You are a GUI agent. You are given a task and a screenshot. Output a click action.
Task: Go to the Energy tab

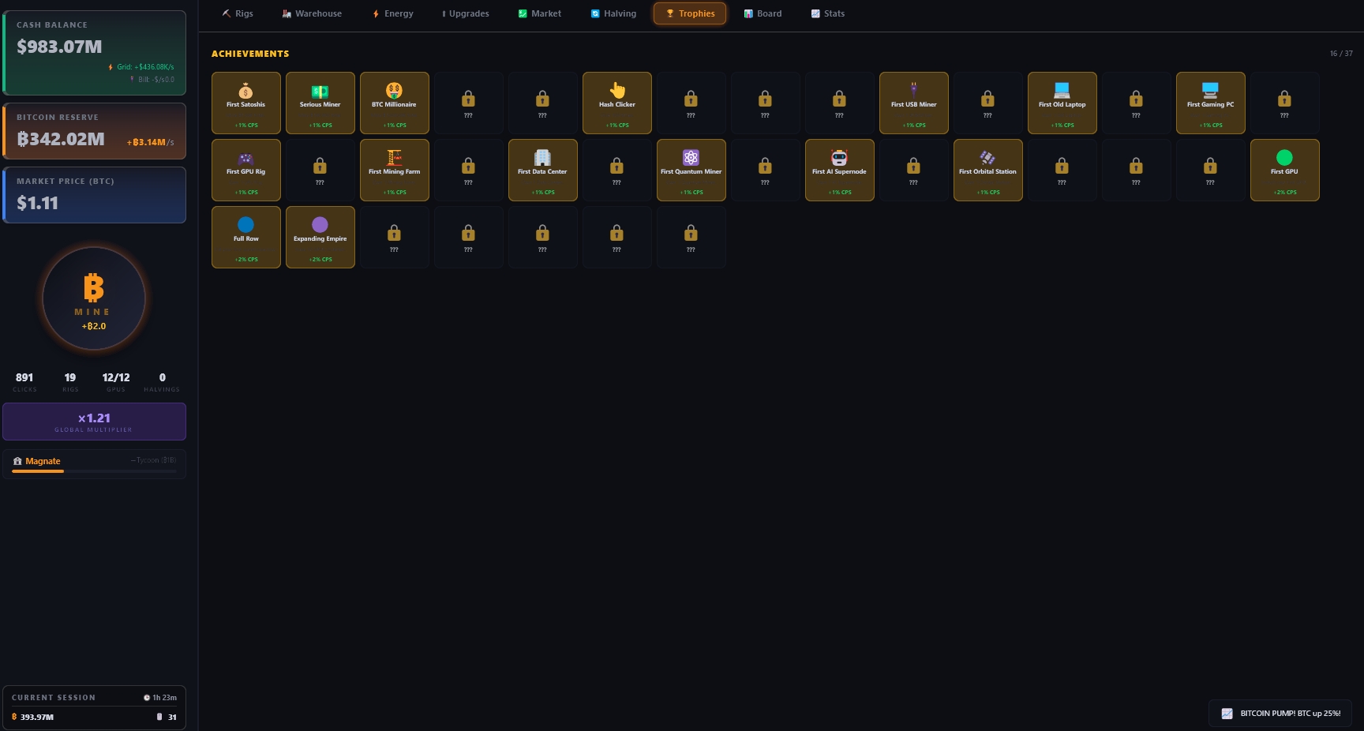click(x=392, y=13)
